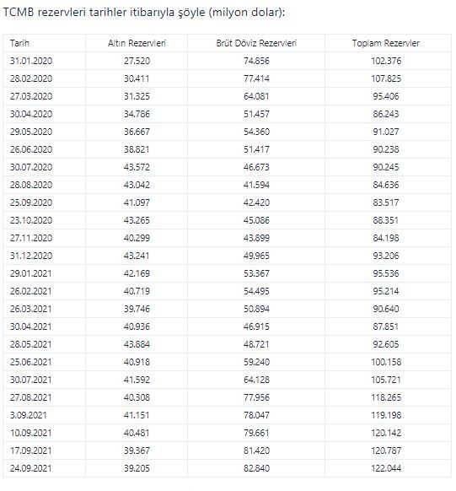Click the date cell 29.05.2020
Viewport: 456px width, 491px height.
(31, 132)
